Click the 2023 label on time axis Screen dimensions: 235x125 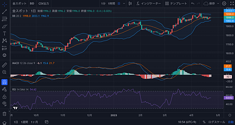click(x=114, y=115)
